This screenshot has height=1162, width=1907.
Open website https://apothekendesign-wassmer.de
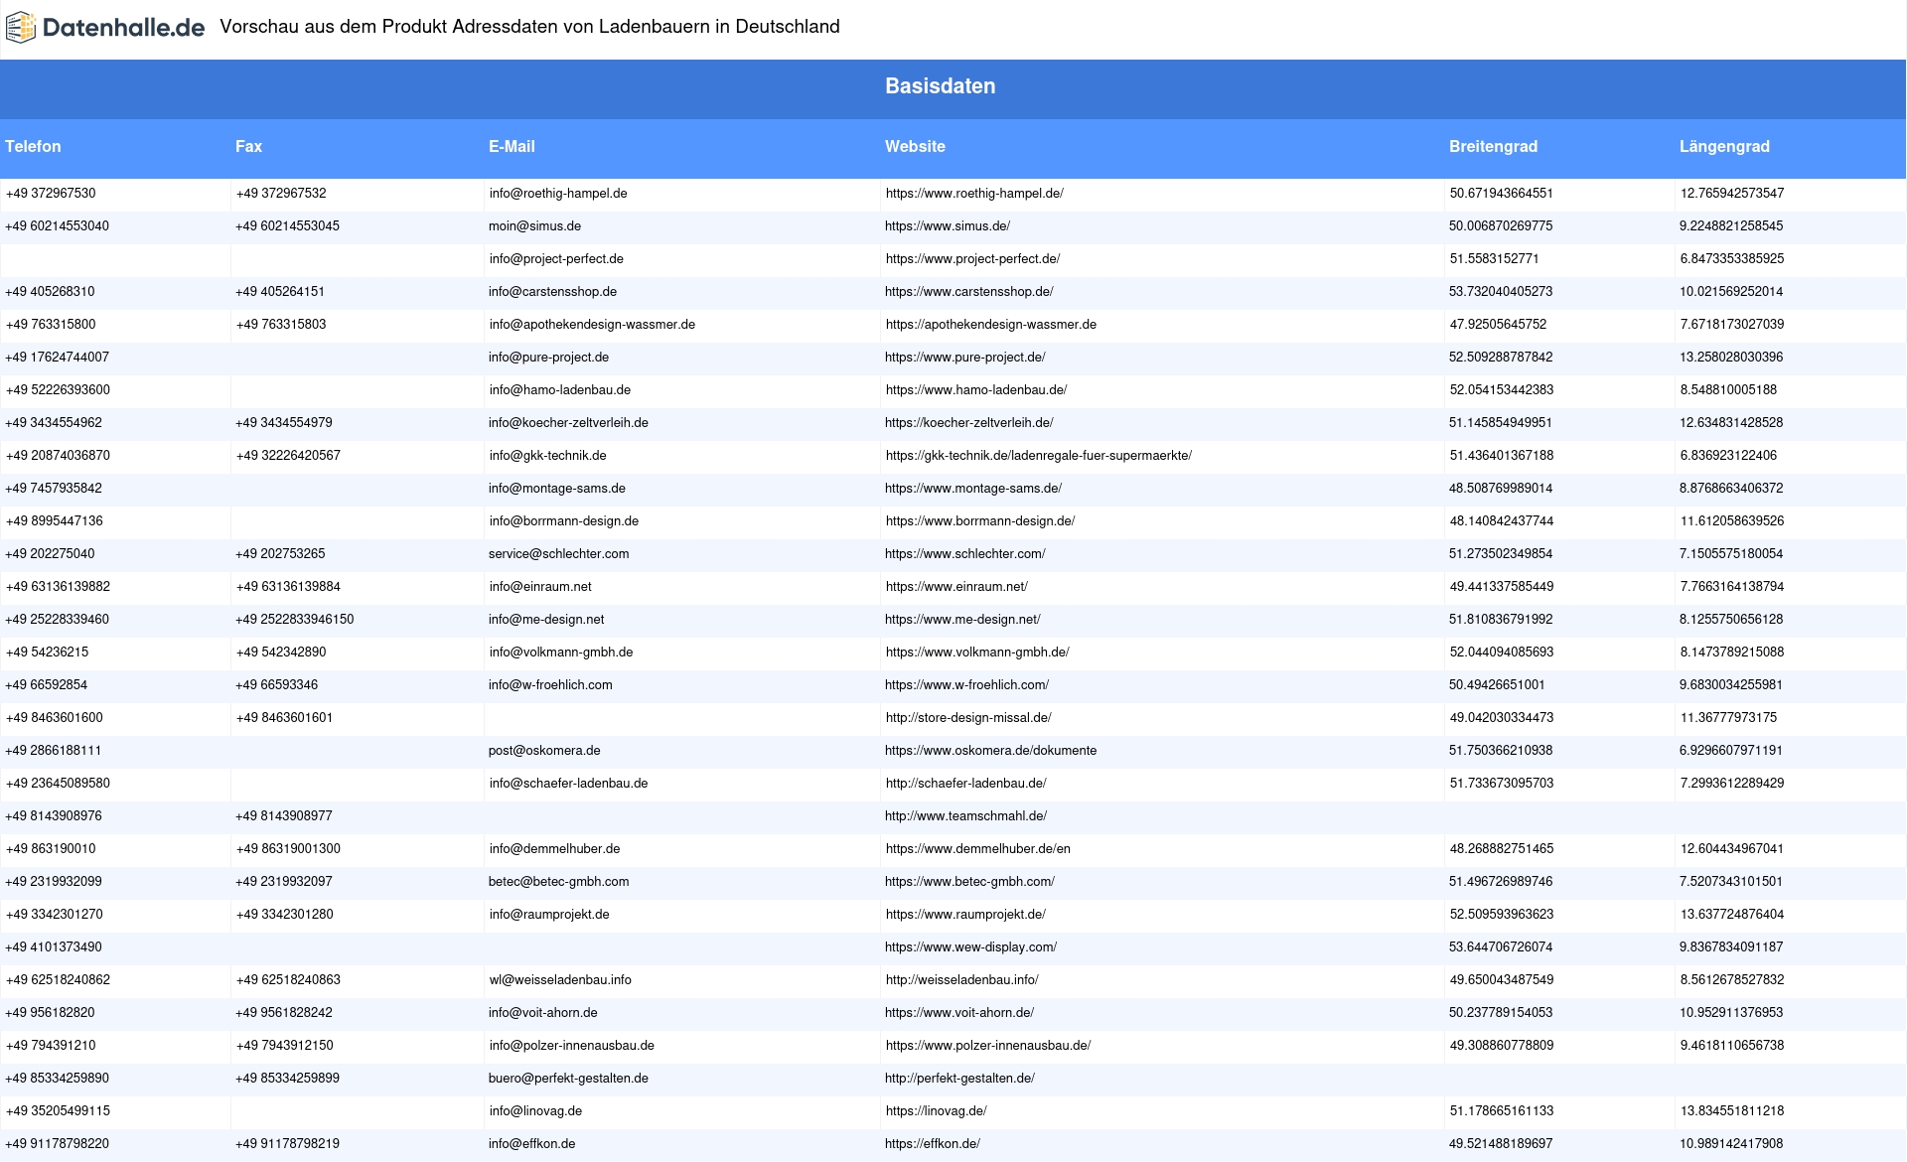click(x=991, y=325)
